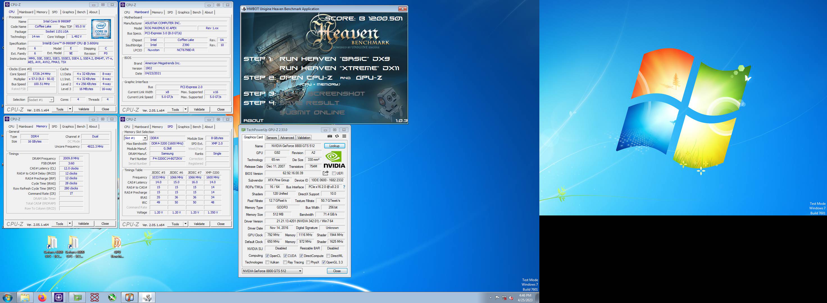827x303 pixels.
Task: Open the Slot #1 dropdown in the SPD window
Action: [135, 138]
